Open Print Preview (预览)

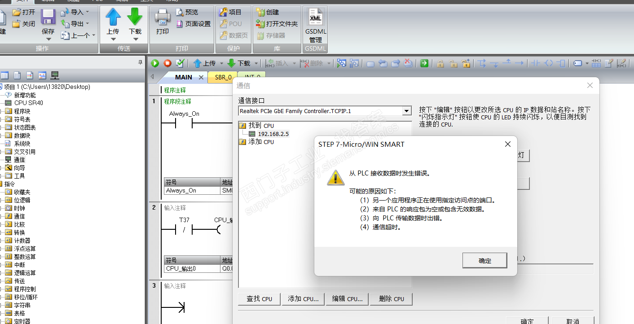tap(187, 12)
